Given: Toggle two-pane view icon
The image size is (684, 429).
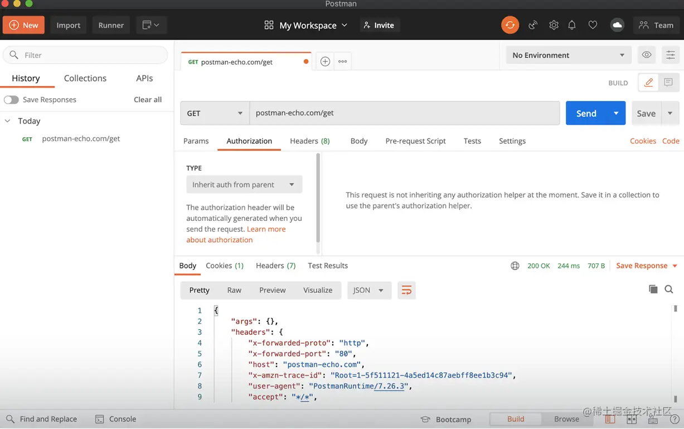Looking at the screenshot, I should pos(631,419).
